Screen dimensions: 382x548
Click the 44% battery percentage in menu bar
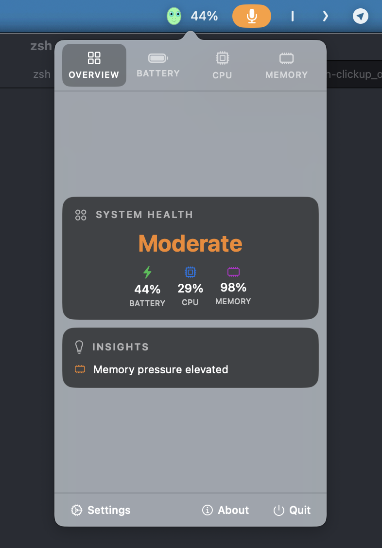point(204,16)
